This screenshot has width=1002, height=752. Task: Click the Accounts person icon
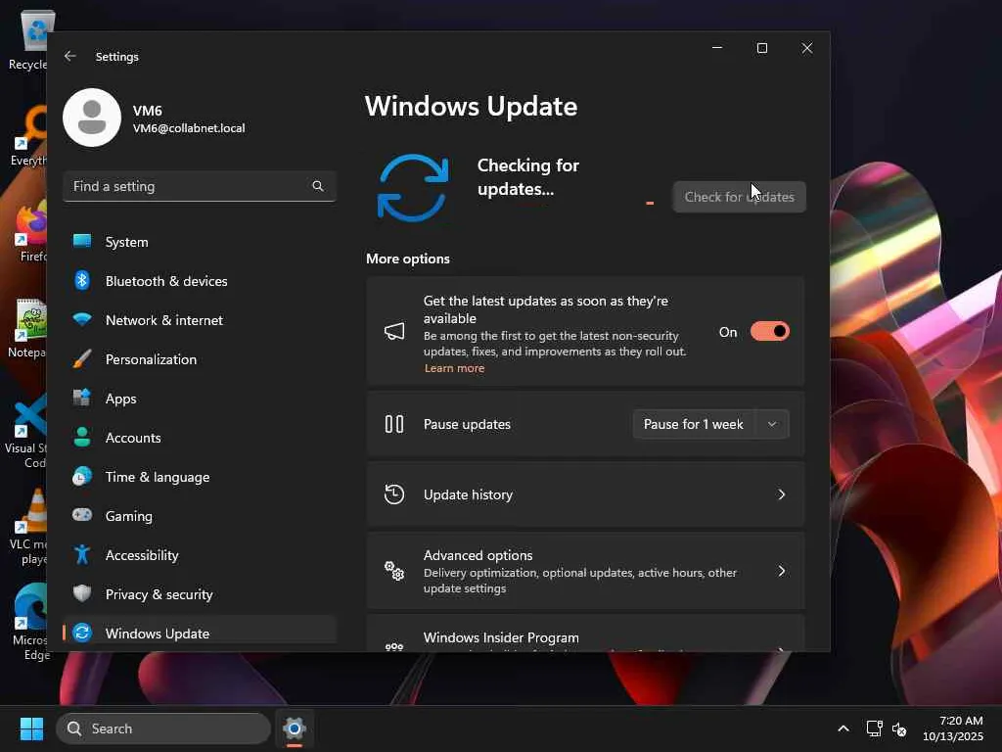pos(82,437)
